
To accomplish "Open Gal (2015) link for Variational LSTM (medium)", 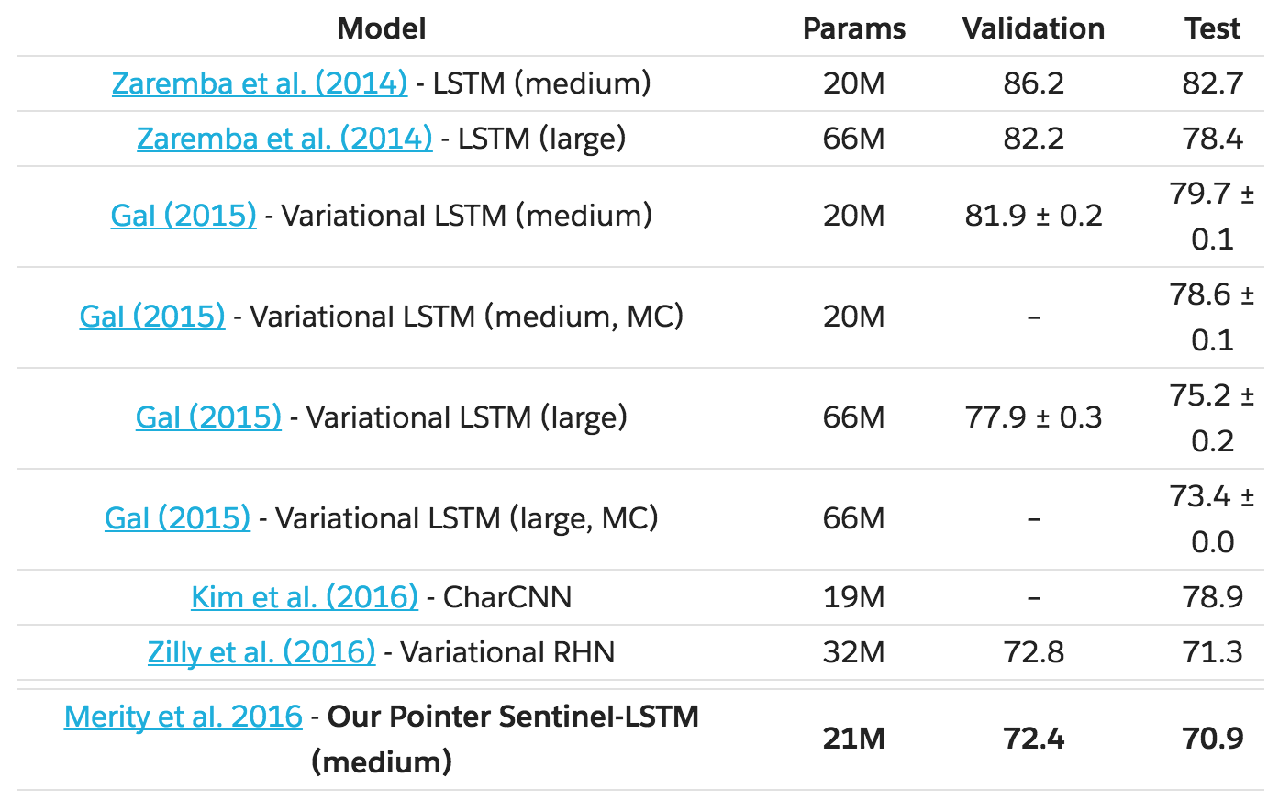I will [x=184, y=216].
